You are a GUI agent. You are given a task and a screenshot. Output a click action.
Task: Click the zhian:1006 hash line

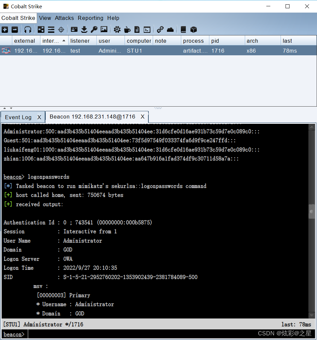[121, 159]
